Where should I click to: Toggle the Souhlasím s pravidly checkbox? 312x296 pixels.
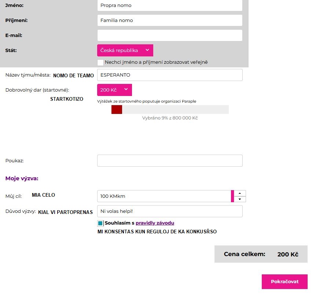tap(100, 223)
